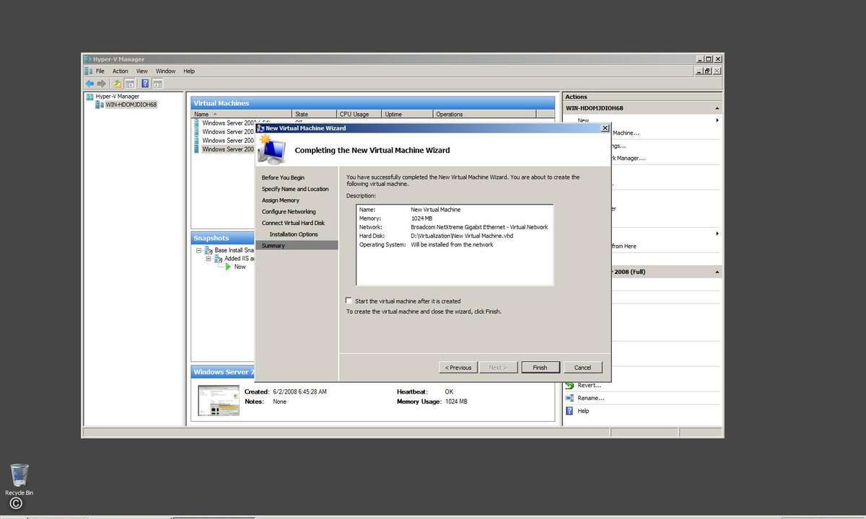Click the Base Install snapshot icon
Screen dimensions: 866x519
pos(209,250)
